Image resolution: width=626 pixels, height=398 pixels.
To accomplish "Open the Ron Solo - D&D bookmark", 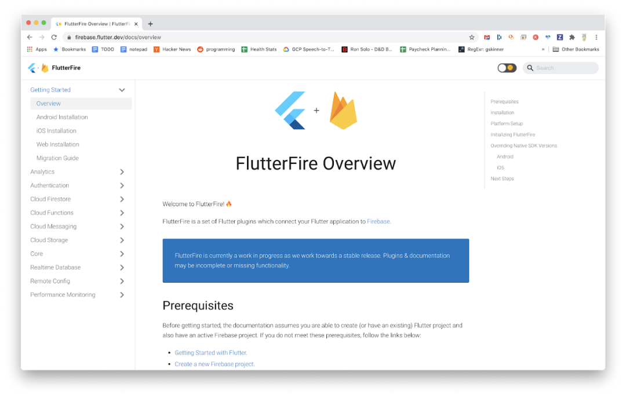I will pos(367,49).
